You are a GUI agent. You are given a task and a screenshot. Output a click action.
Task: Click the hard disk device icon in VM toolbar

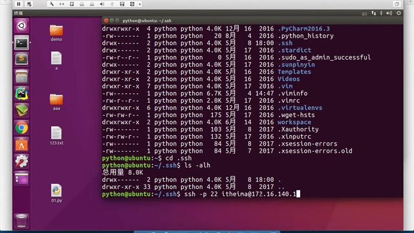coord(72,4)
